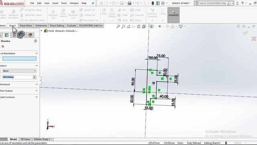Confirm the sketch with the green checkmark corner icon
Screen dimensions: 257x145
[245, 33]
